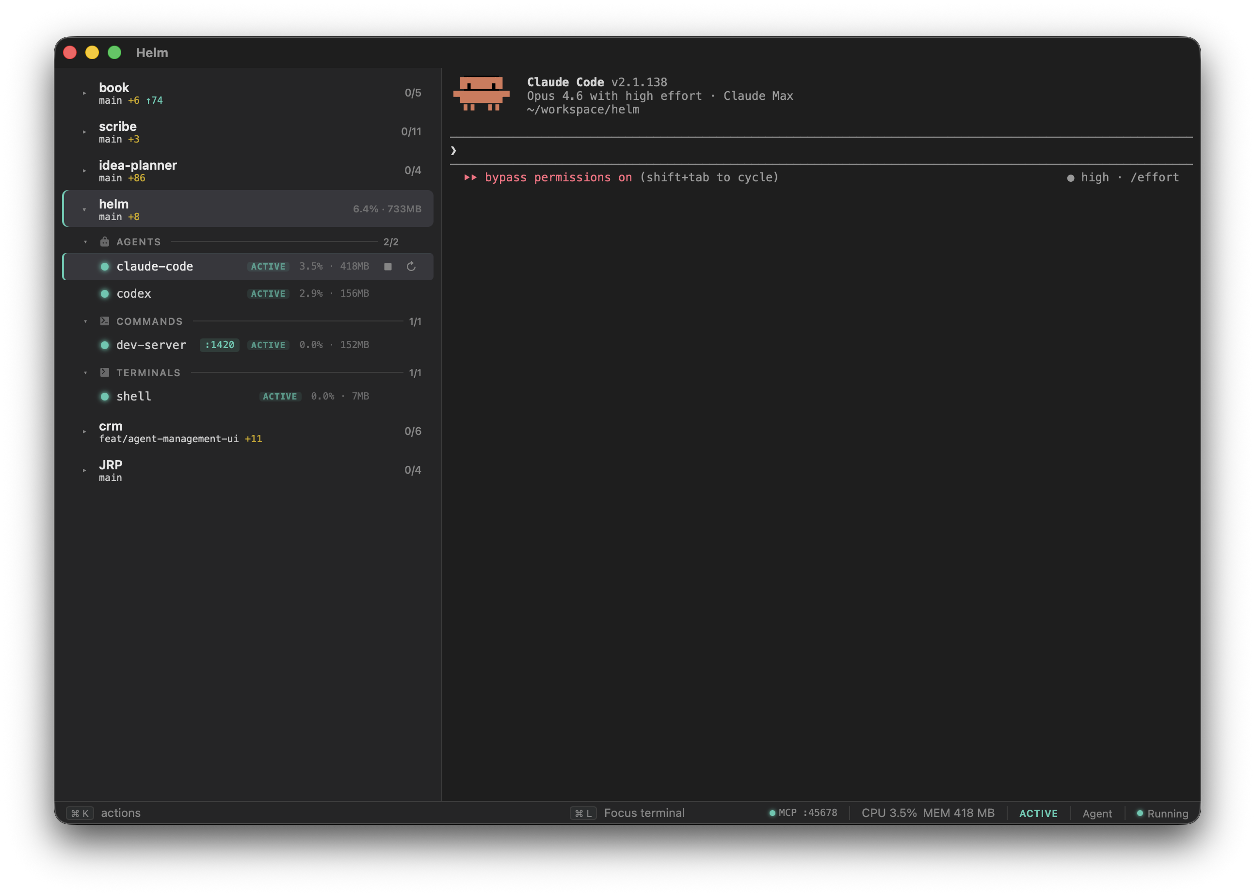Click the AGENTS 2/2 count
The height and width of the screenshot is (896, 1255).
tap(390, 241)
